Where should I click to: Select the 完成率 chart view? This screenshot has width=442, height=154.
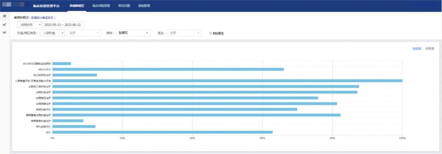click(417, 49)
